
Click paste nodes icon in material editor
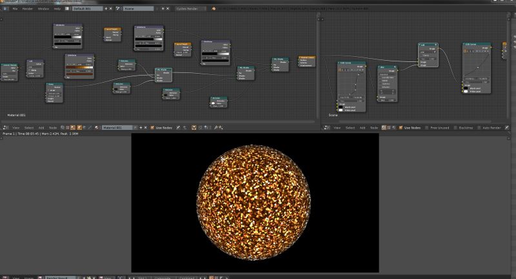point(220,127)
